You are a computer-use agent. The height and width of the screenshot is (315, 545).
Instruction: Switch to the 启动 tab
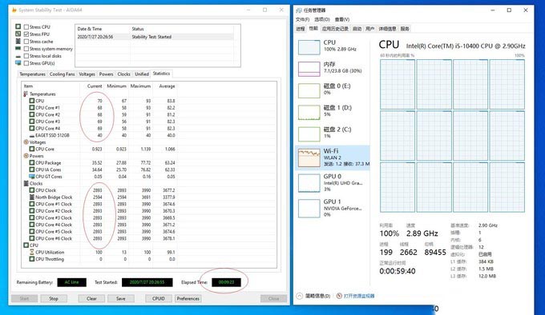click(x=357, y=29)
